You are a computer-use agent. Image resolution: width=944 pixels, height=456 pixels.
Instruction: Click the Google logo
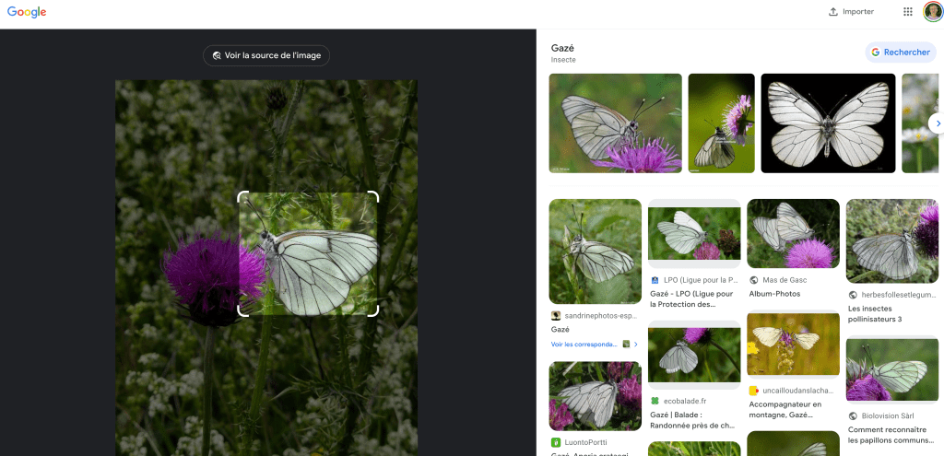click(x=27, y=12)
